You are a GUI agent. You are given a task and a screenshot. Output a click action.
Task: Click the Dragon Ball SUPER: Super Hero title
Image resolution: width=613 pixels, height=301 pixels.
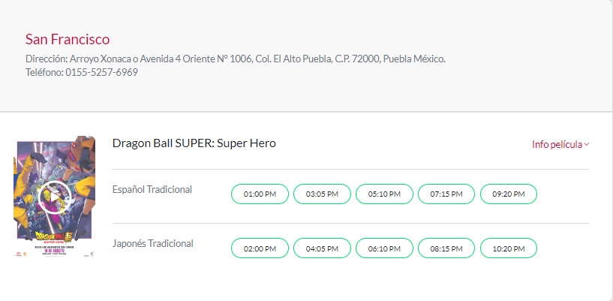[x=194, y=143]
